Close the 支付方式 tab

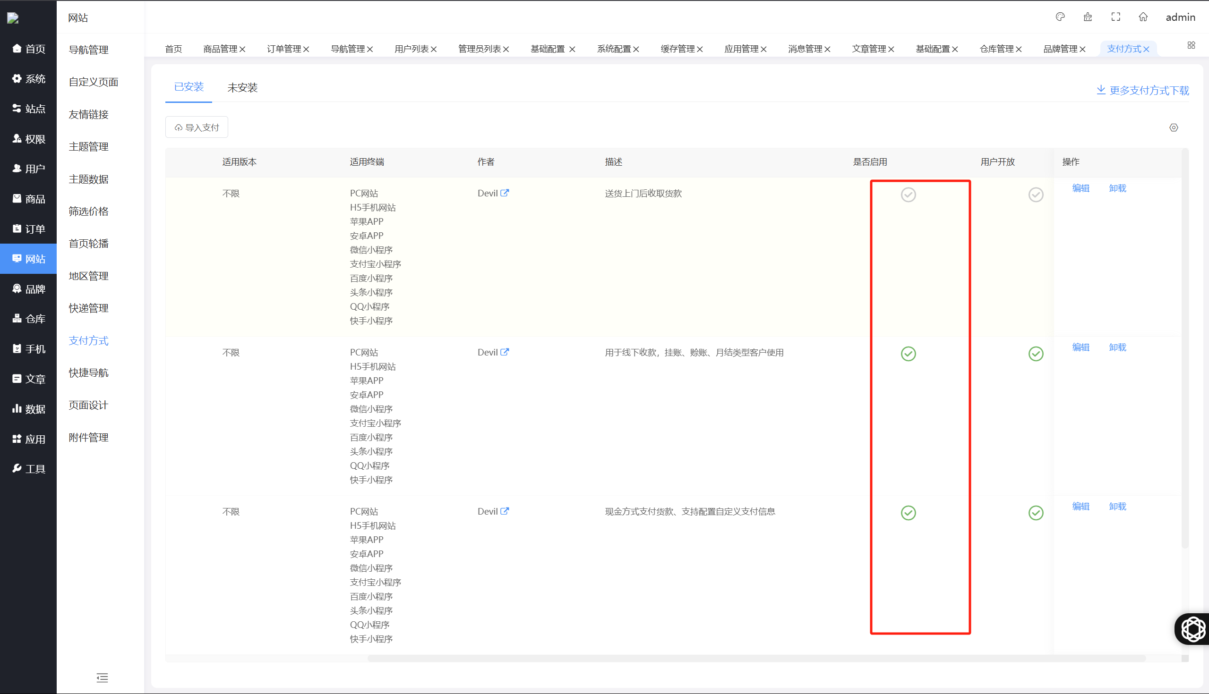[x=1146, y=49]
